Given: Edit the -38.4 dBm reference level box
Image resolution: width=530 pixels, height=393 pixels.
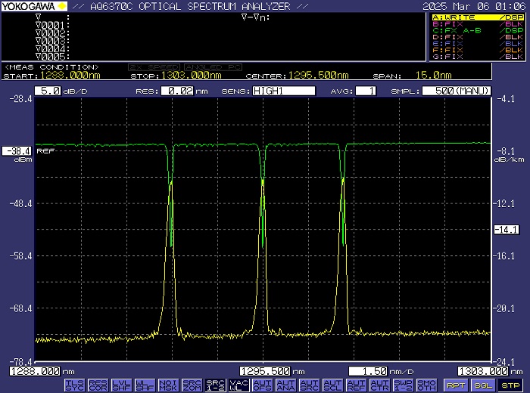Looking at the screenshot, I should [17, 151].
